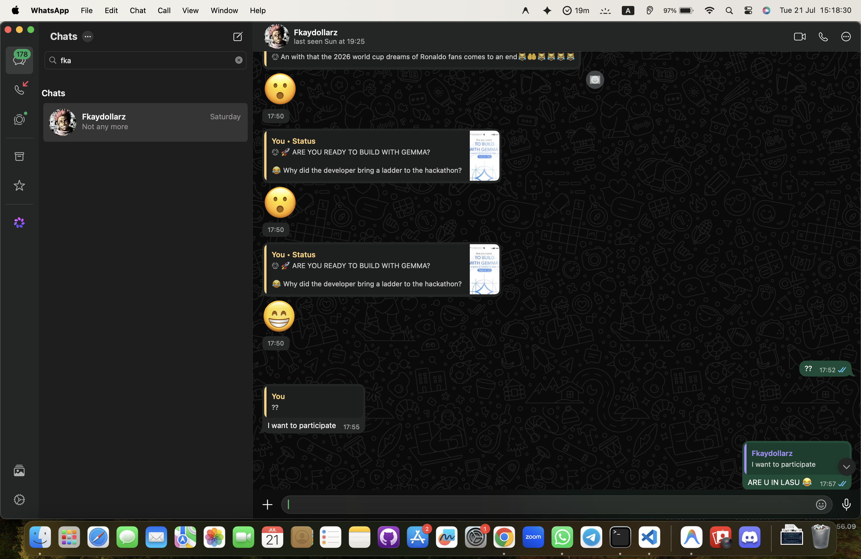Click the microphone voice message button
Viewport: 861px width, 559px height.
point(846,504)
